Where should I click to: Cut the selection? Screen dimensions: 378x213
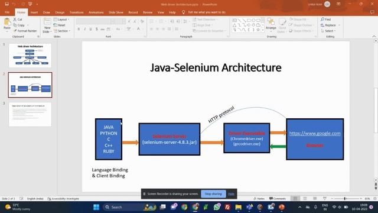pyautogui.click(x=18, y=20)
